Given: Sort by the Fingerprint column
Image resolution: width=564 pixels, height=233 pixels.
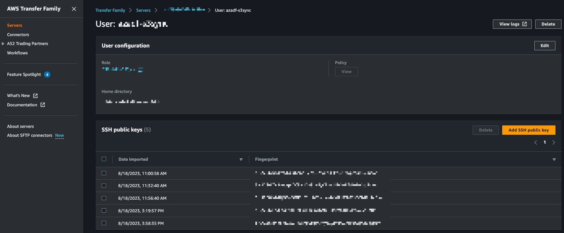Looking at the screenshot, I should click(x=554, y=160).
